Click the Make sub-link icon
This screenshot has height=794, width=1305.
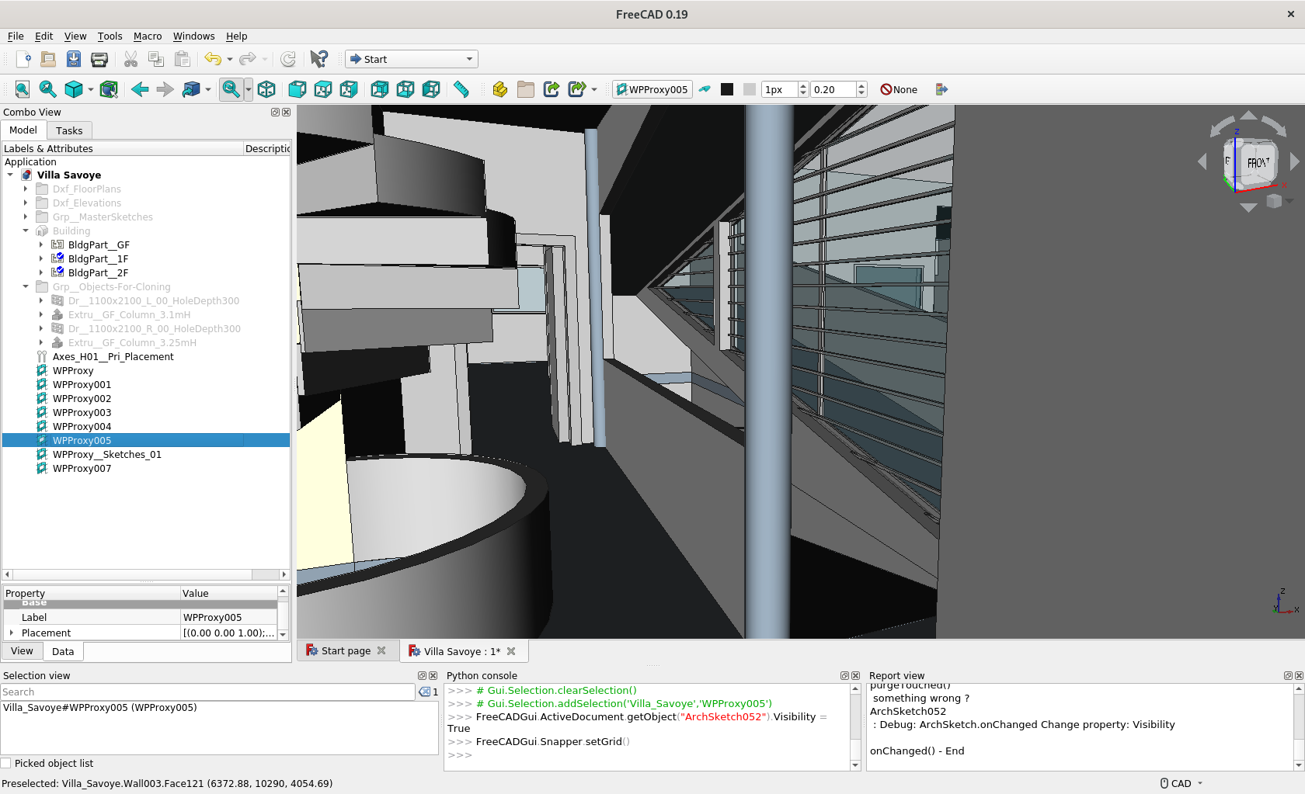[x=576, y=89]
